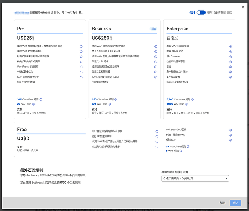Viewport: 249px width, 211px height.
Task: Open info icon next to '5 WAF' rules
Action: click(x=181, y=151)
